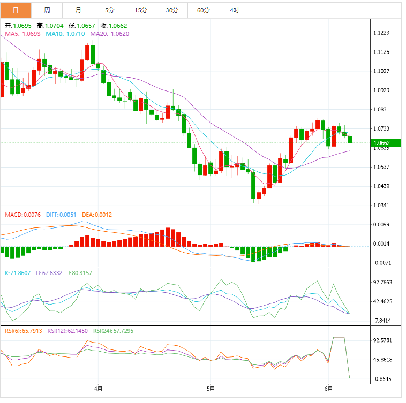
Task: Select the 4时 timeframe tab
Action: pos(234,10)
